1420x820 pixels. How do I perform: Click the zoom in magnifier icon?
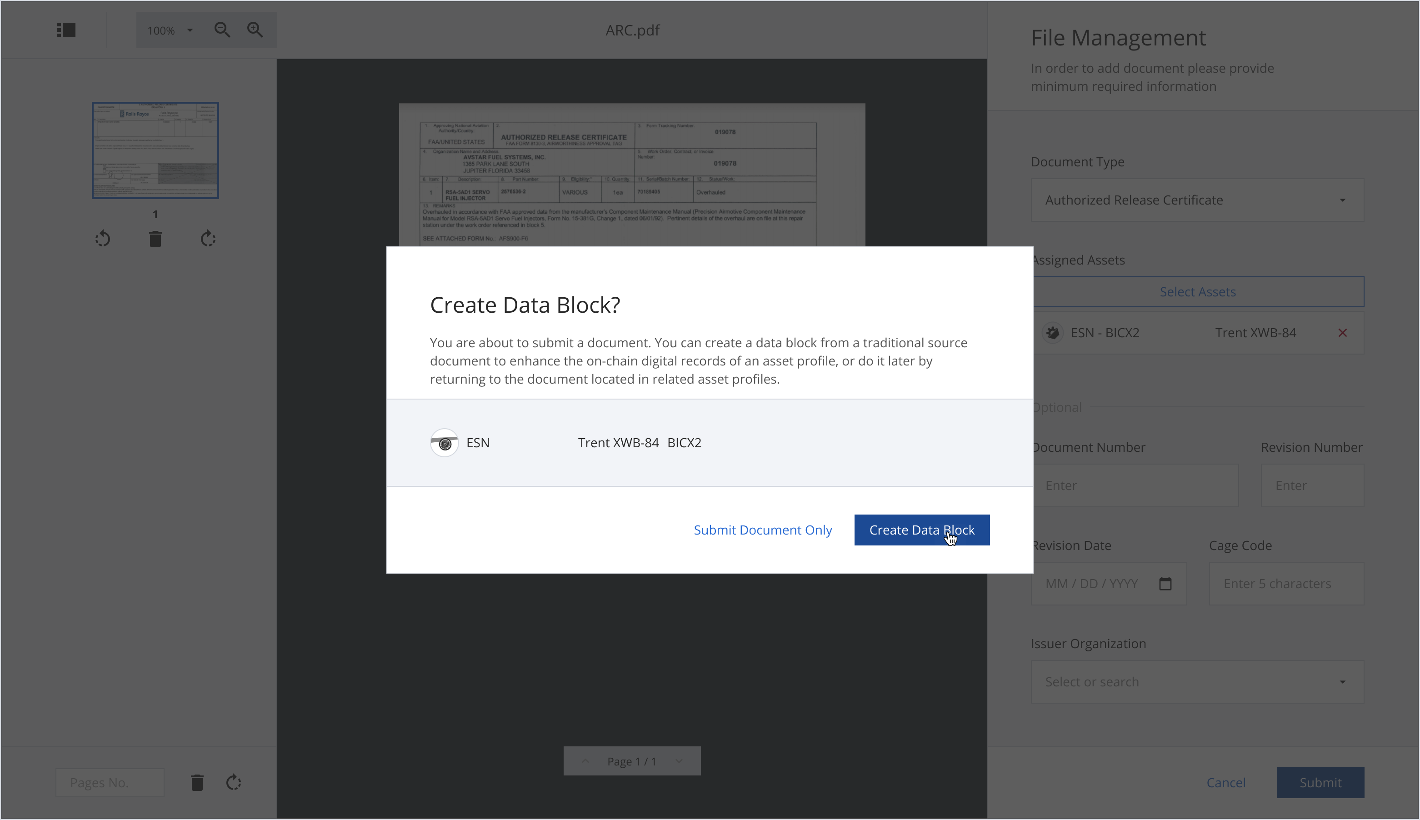[x=255, y=29]
